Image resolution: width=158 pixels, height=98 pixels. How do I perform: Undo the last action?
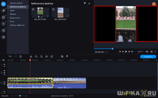click(10, 56)
